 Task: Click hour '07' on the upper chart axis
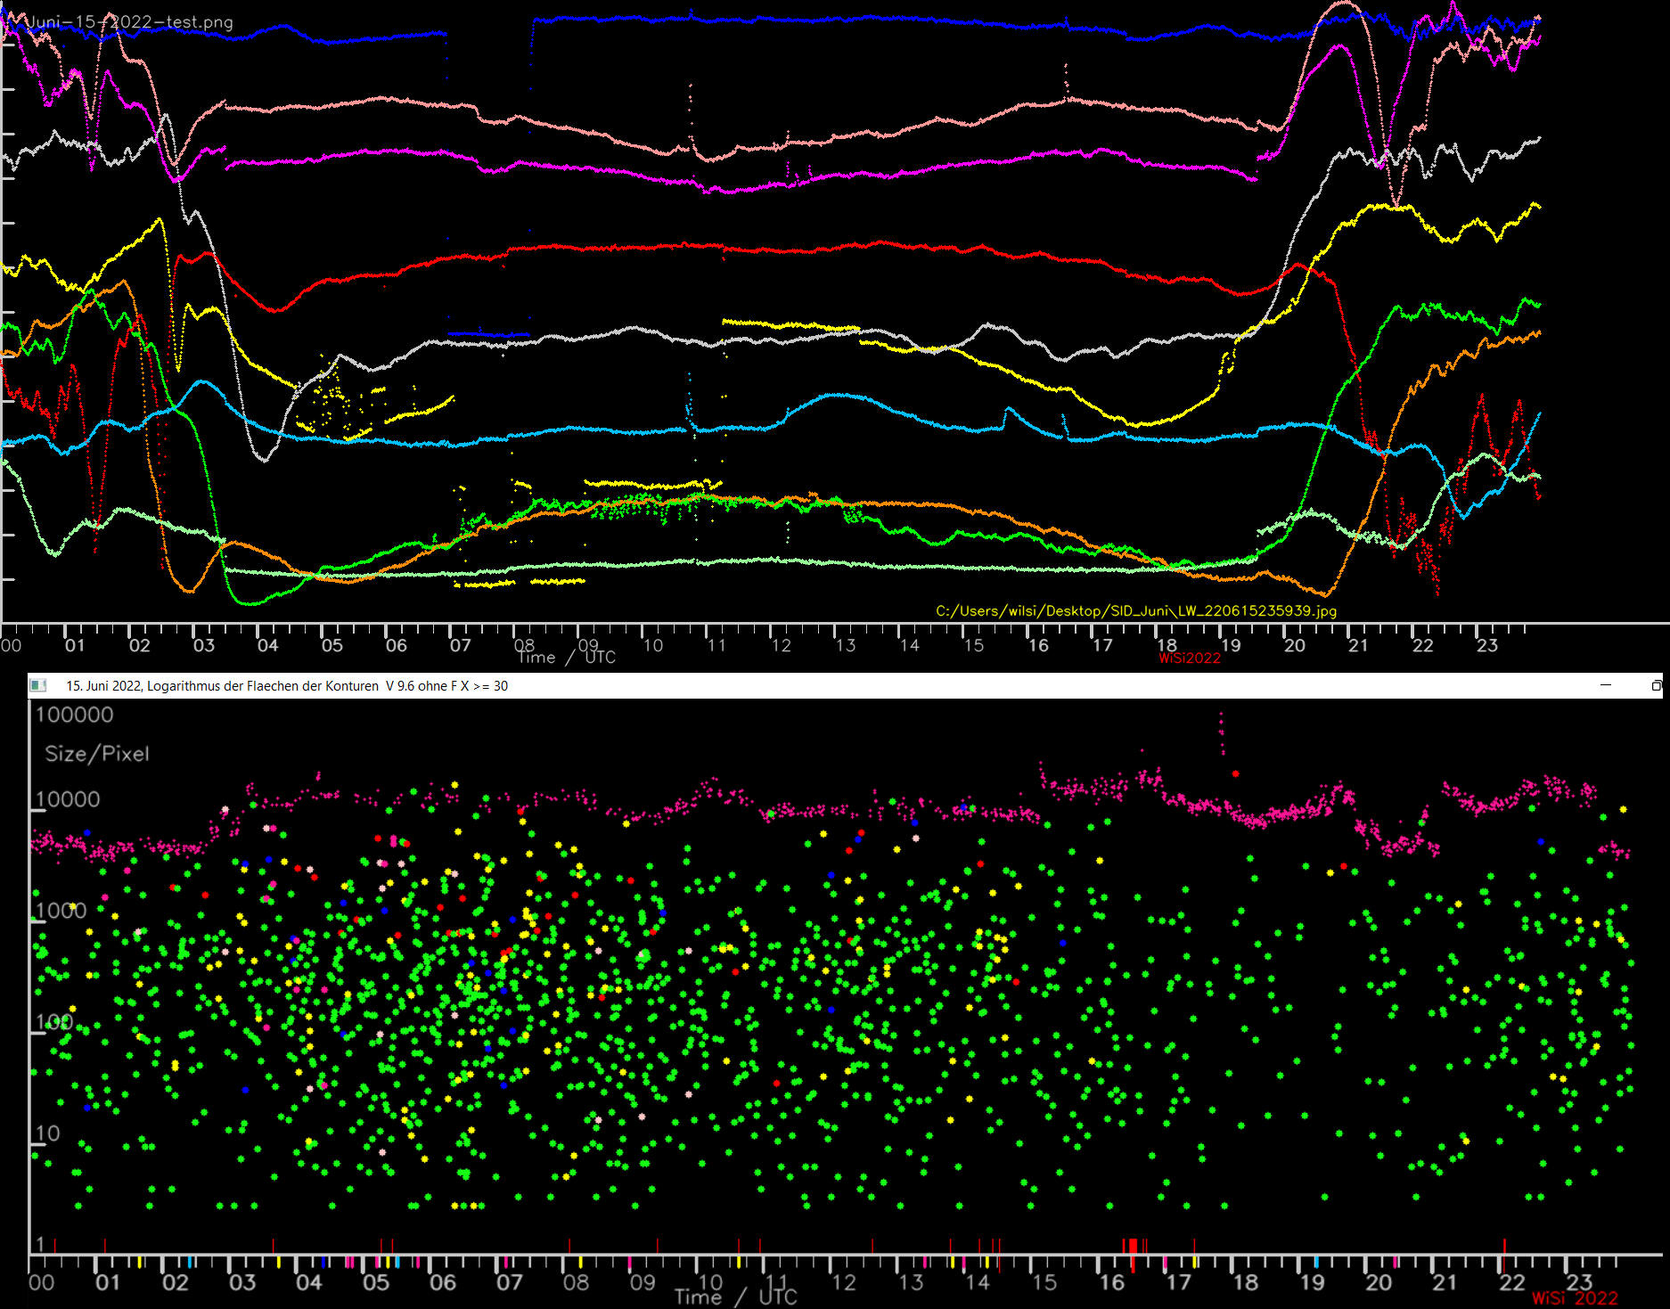point(460,645)
